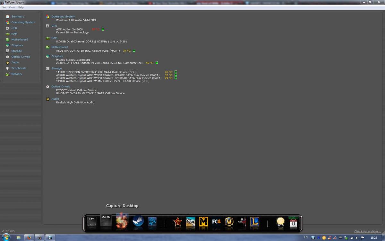The width and height of the screenshot is (385, 241).
Task: Open Optical Drives in the sidebar
Action: click(x=21, y=57)
